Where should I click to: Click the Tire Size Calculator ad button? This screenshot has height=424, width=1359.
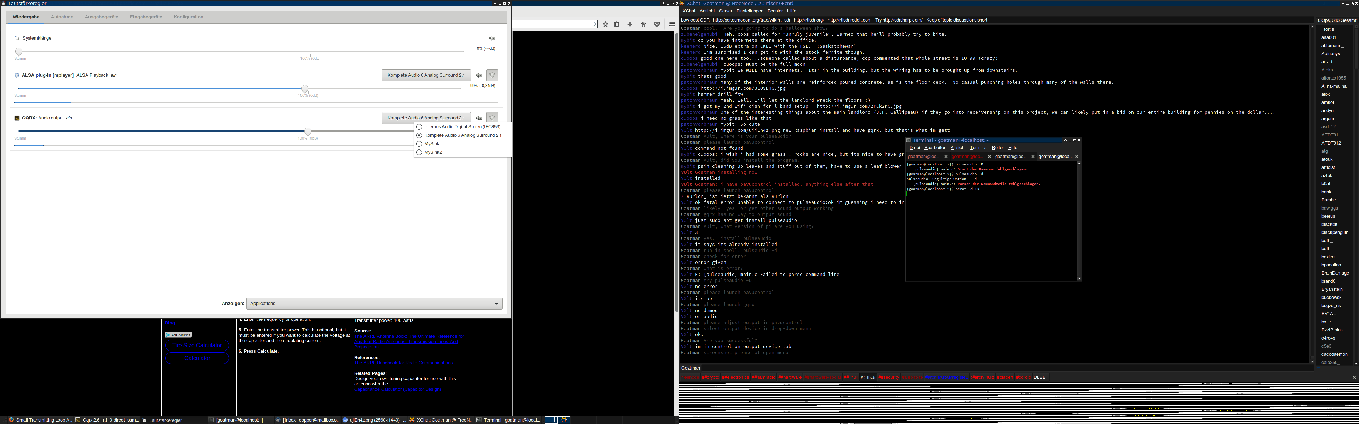point(197,346)
